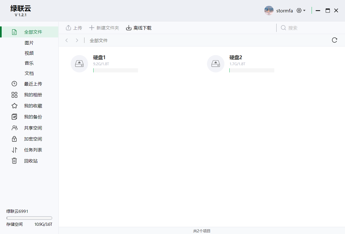Click the 加密空间 lock icon

click(14, 139)
